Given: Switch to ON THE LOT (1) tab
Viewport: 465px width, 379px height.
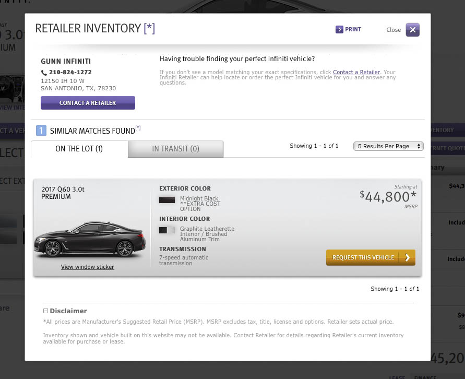Looking at the screenshot, I should click(x=79, y=149).
